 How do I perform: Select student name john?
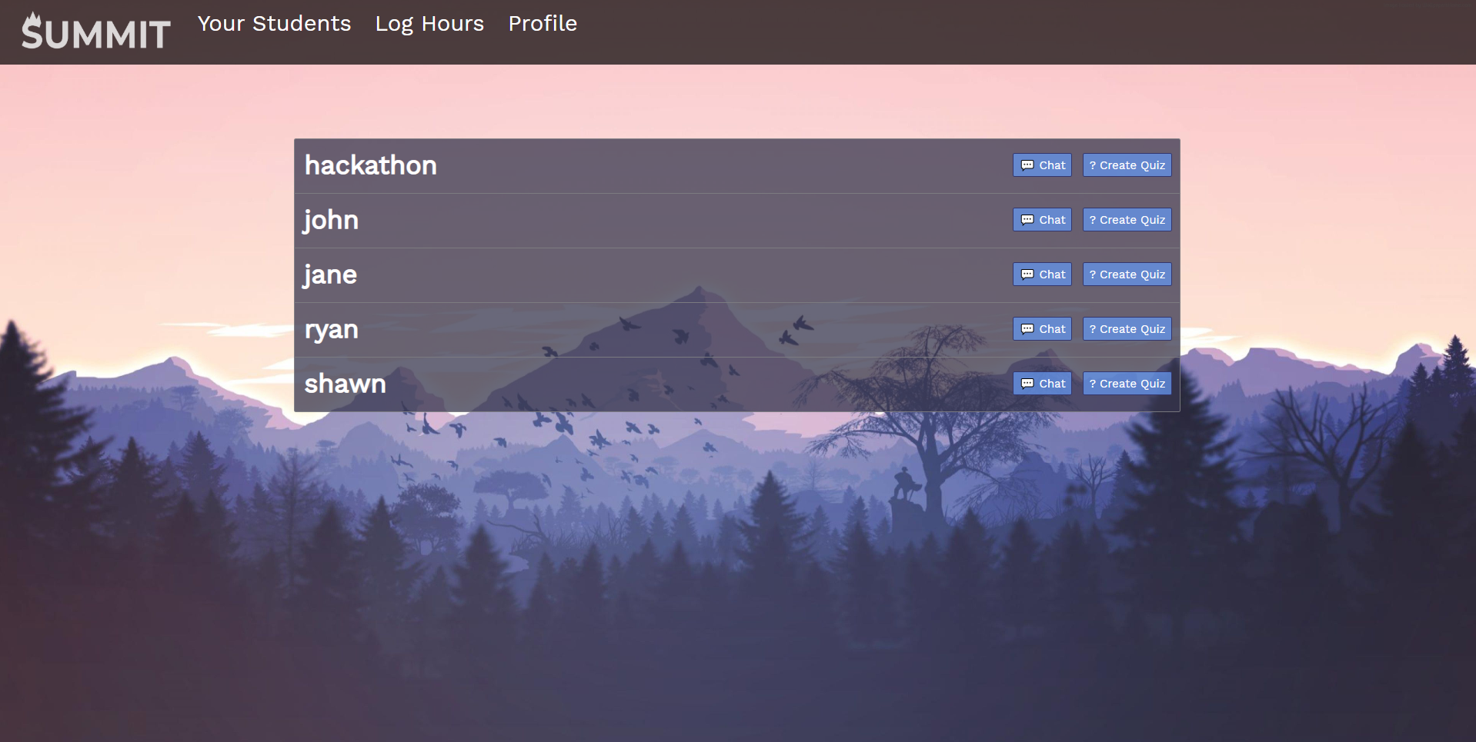coord(331,221)
